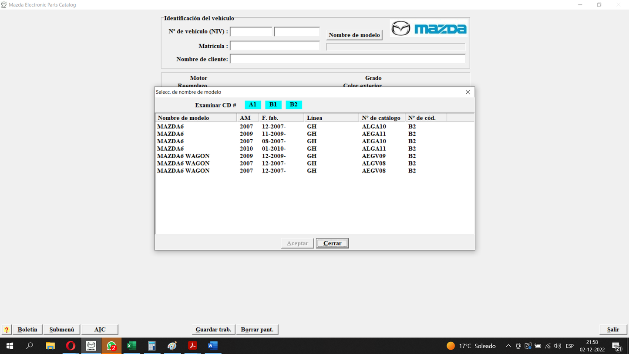Sort by Nº de cód. column header
This screenshot has height=354, width=629.
[426, 118]
